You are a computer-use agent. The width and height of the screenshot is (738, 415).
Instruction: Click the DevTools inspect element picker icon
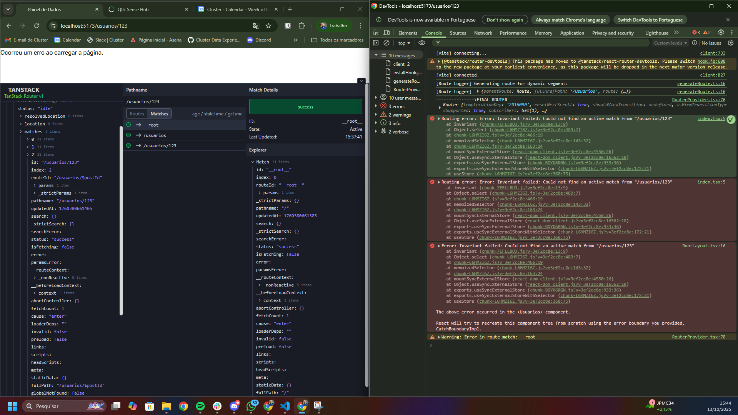376,33
